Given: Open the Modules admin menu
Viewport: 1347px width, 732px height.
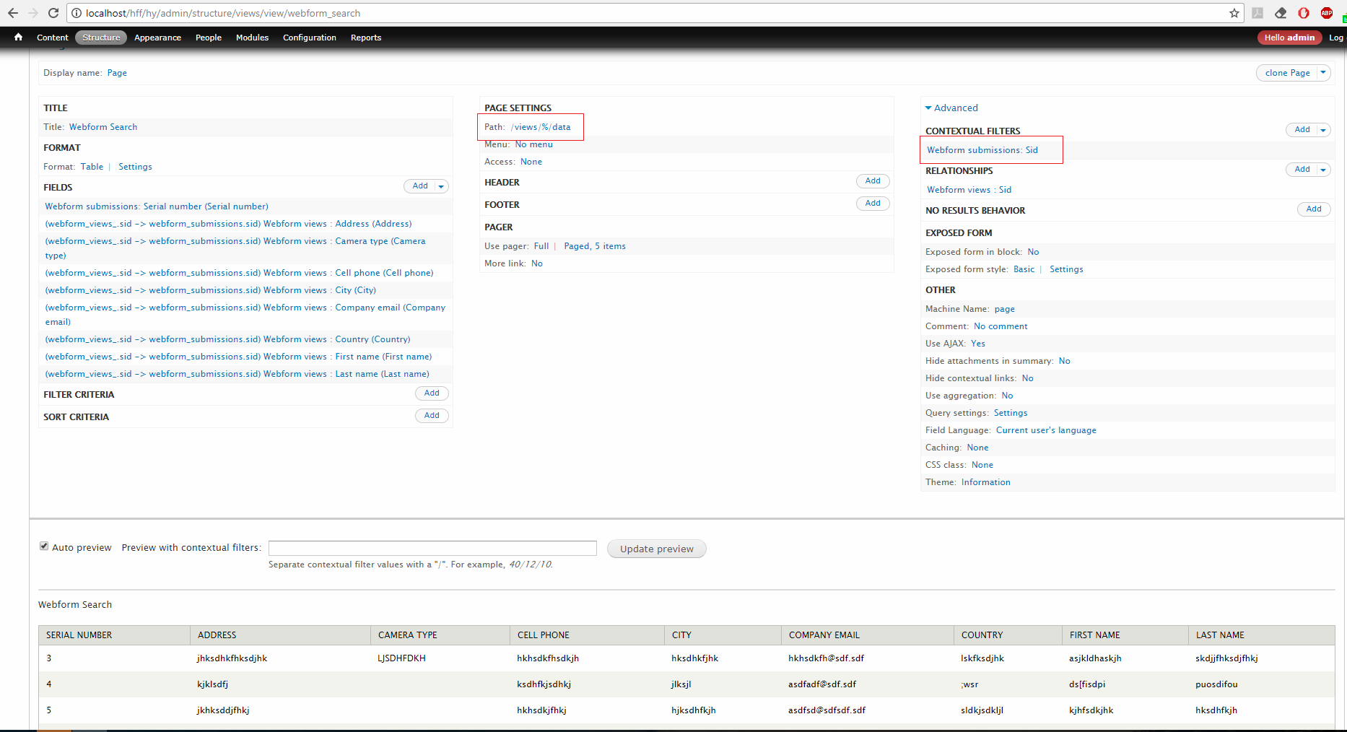Looking at the screenshot, I should coord(252,38).
